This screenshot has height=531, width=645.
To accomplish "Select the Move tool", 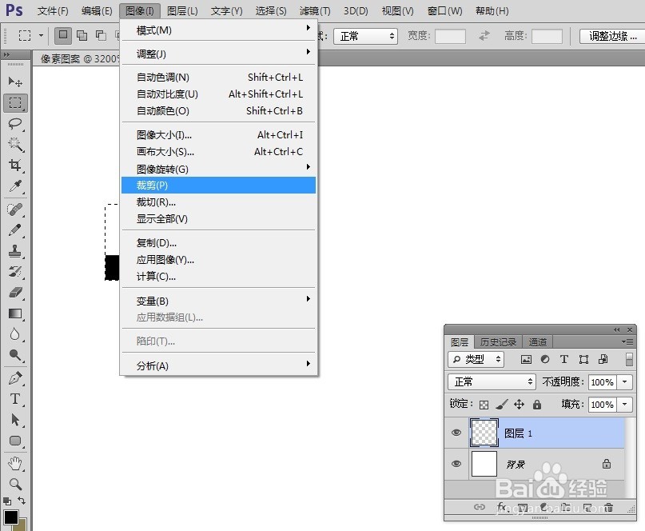I will coord(15,82).
